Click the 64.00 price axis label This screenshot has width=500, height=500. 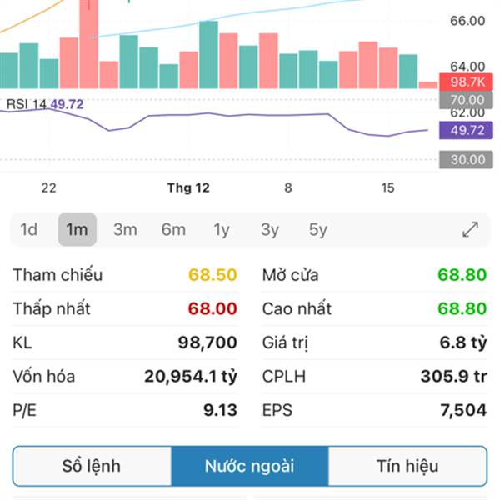(467, 67)
